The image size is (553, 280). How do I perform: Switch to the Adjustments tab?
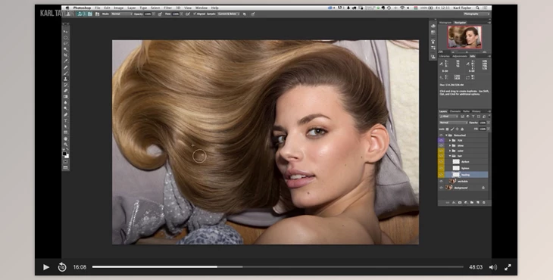(x=460, y=56)
